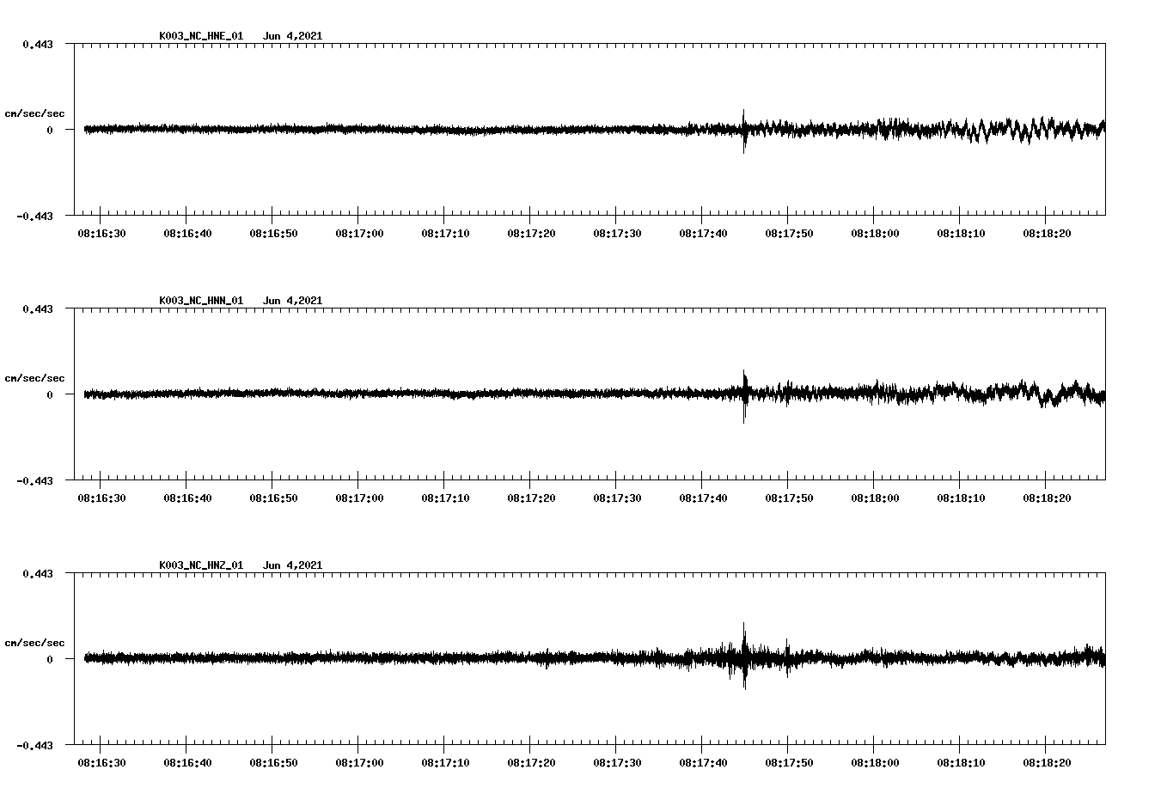Click the 08:17:30 label under the HNE plot
Image resolution: width=1167 pixels, height=794 pixels.
(x=617, y=233)
